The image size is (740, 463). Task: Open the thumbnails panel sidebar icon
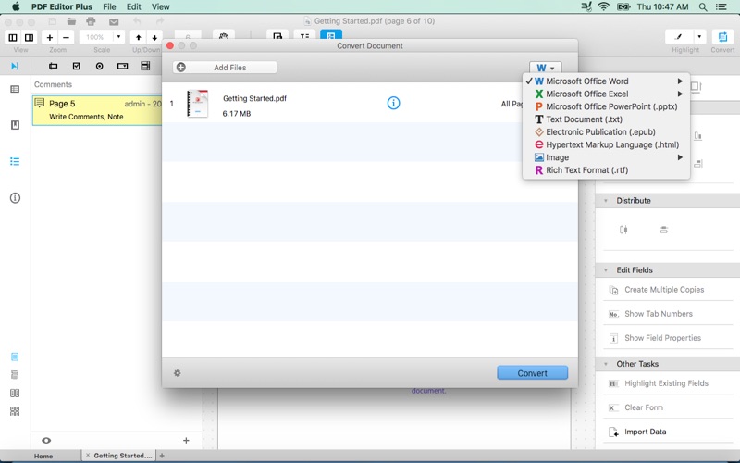click(15, 89)
